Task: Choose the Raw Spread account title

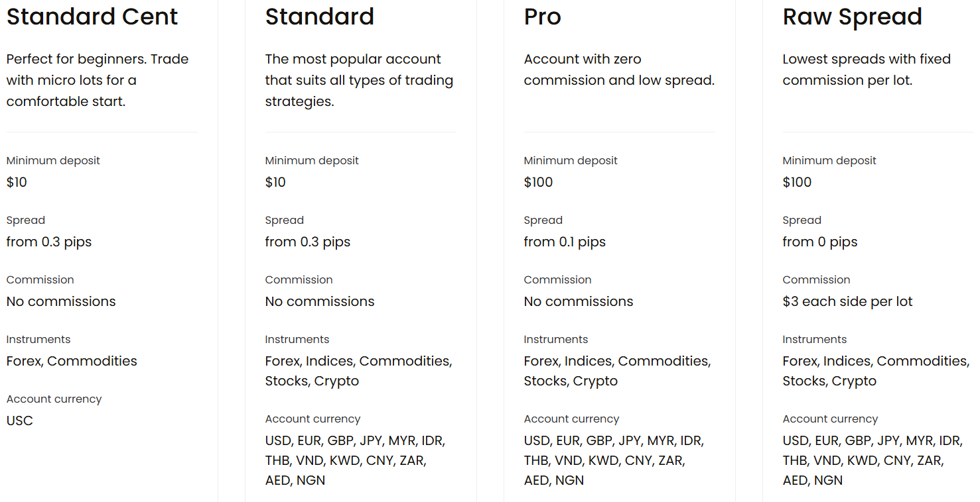Action: tap(852, 17)
